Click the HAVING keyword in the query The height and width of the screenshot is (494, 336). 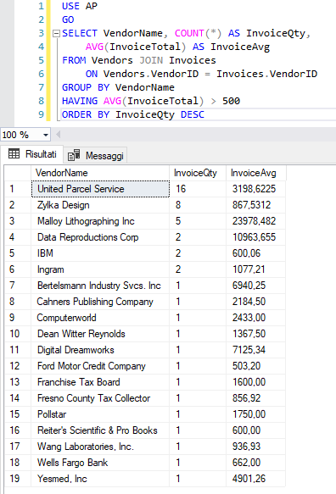80,101
